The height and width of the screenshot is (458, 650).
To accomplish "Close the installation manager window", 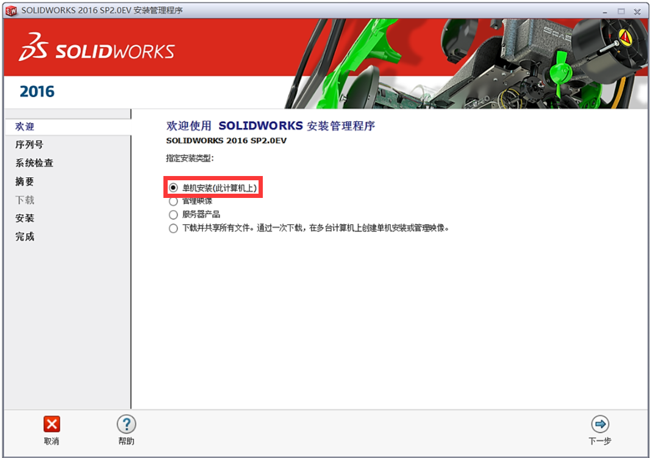I will point(637,11).
